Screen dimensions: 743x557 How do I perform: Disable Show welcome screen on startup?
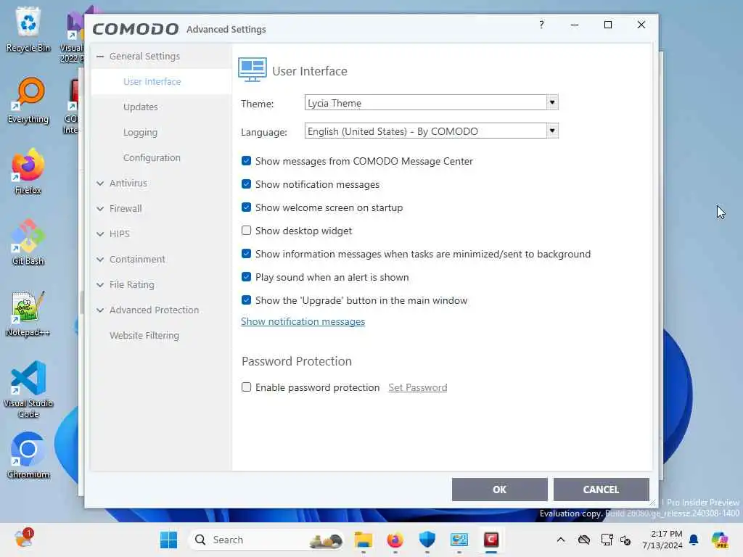246,207
